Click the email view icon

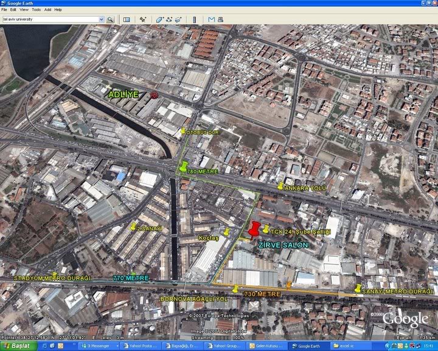211,19
